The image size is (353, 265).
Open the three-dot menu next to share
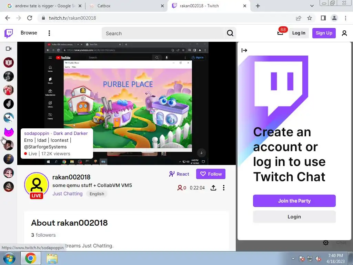coord(223,188)
